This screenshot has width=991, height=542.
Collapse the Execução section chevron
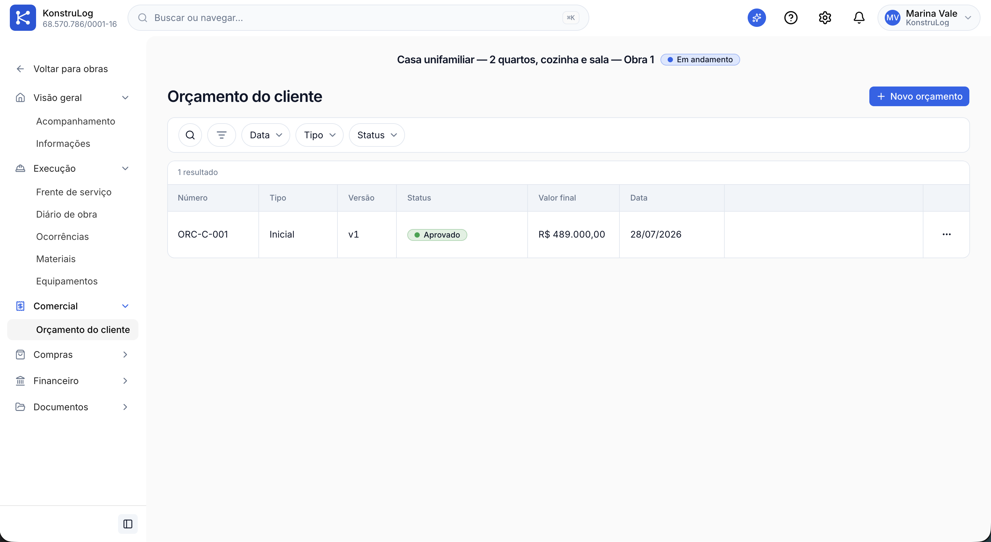pos(125,168)
